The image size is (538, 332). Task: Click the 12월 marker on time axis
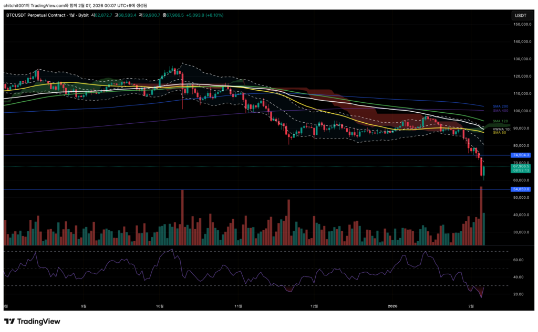pyautogui.click(x=314, y=305)
